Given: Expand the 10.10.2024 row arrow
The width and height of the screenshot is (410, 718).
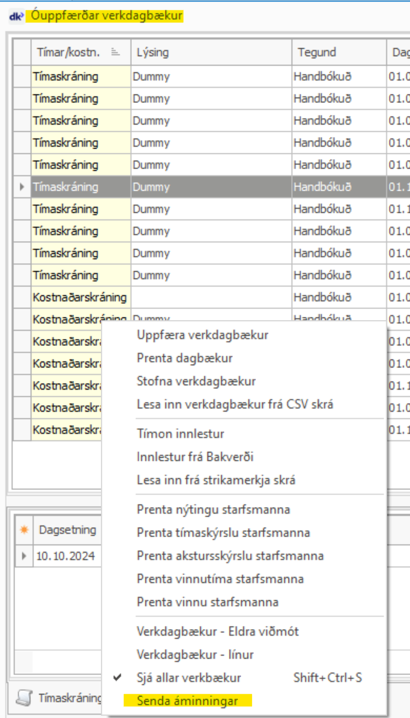Looking at the screenshot, I should coord(24,556).
